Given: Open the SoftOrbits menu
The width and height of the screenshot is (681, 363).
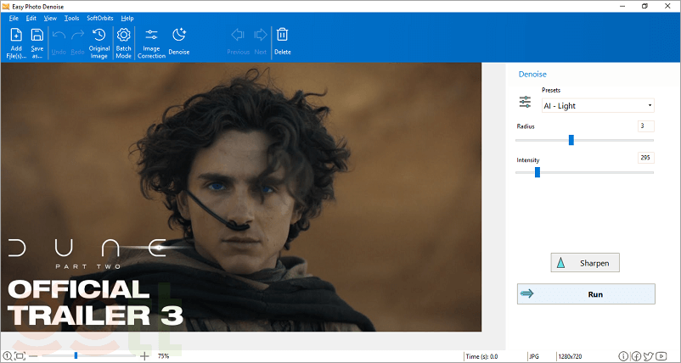Looking at the screenshot, I should (99, 18).
